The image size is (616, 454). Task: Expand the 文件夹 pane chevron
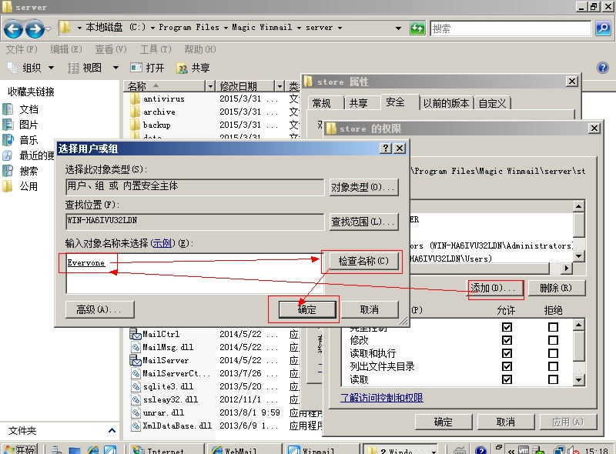click(x=112, y=430)
